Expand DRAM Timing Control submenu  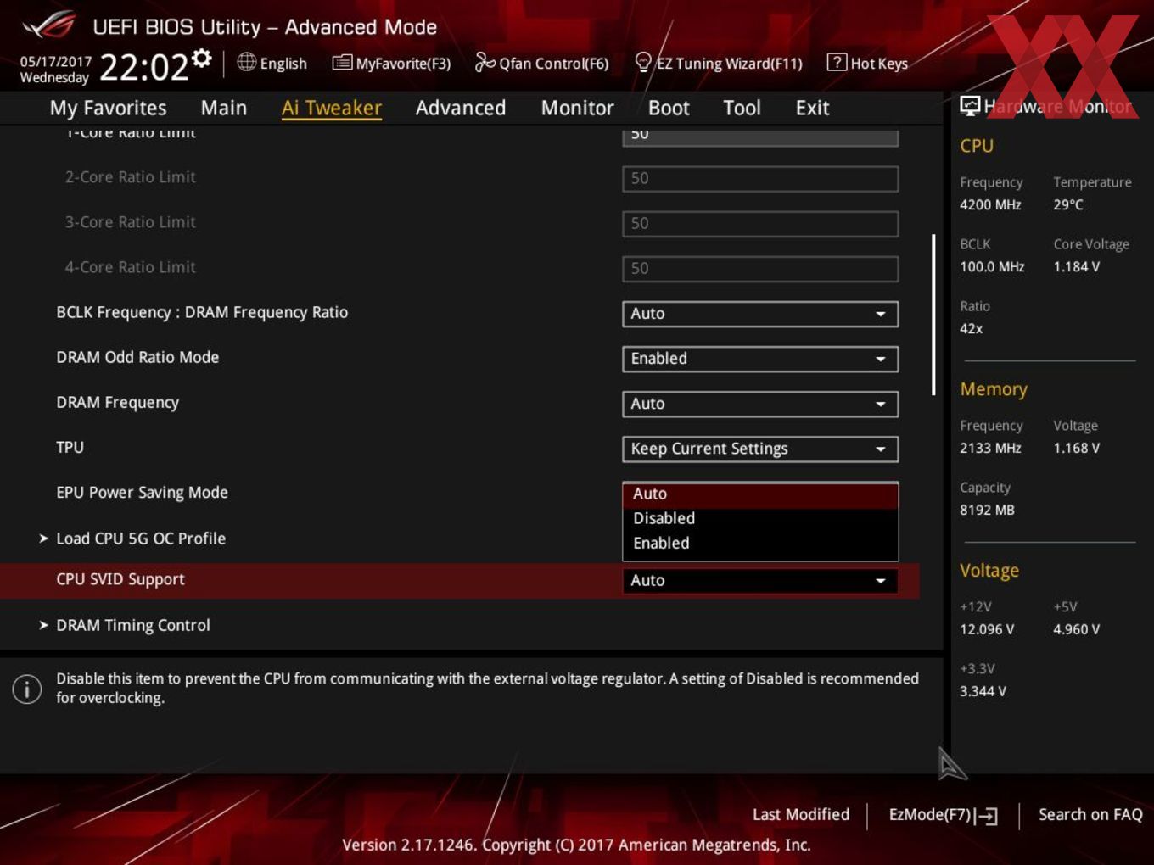tap(133, 625)
